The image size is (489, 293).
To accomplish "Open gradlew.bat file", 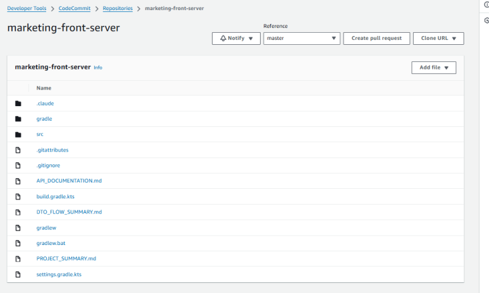I will 51,243.
